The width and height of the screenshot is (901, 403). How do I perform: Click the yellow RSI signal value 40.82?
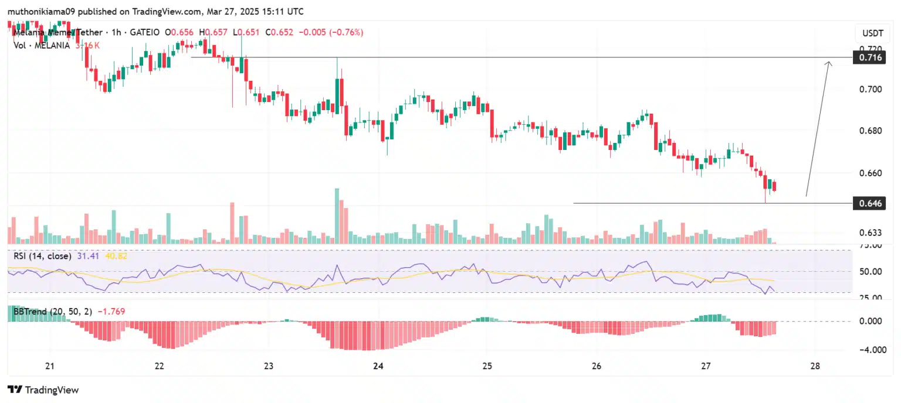115,256
